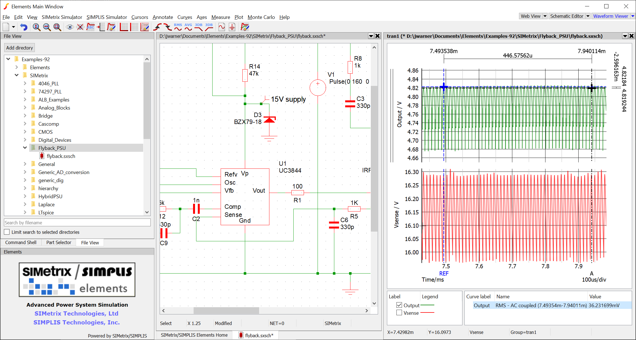The width and height of the screenshot is (636, 340).
Task: Toggle the Vsense curve checkbox
Action: pos(399,313)
